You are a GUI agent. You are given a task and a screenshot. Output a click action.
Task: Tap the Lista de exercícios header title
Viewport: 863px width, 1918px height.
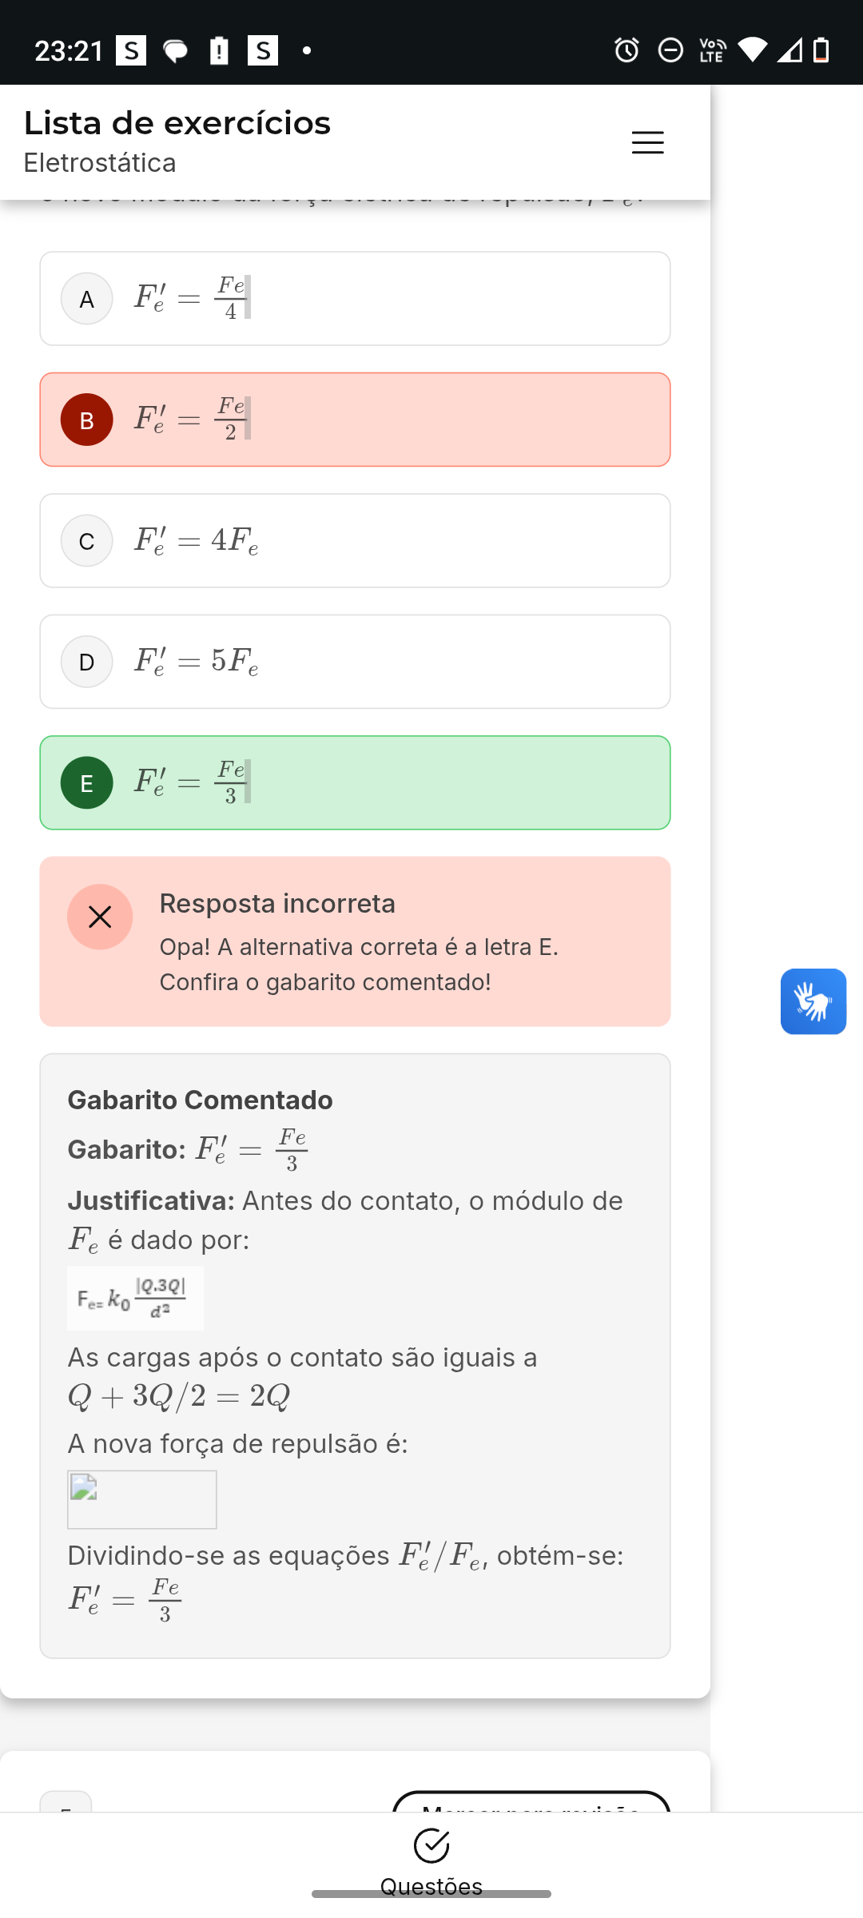[177, 123]
